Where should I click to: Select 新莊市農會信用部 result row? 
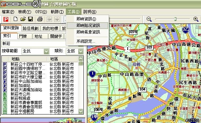point(40,107)
